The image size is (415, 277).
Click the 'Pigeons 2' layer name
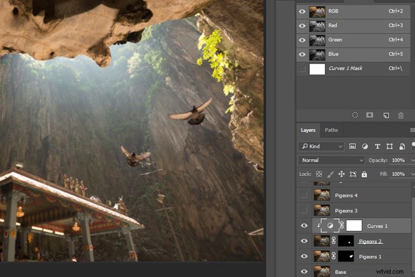(370, 241)
